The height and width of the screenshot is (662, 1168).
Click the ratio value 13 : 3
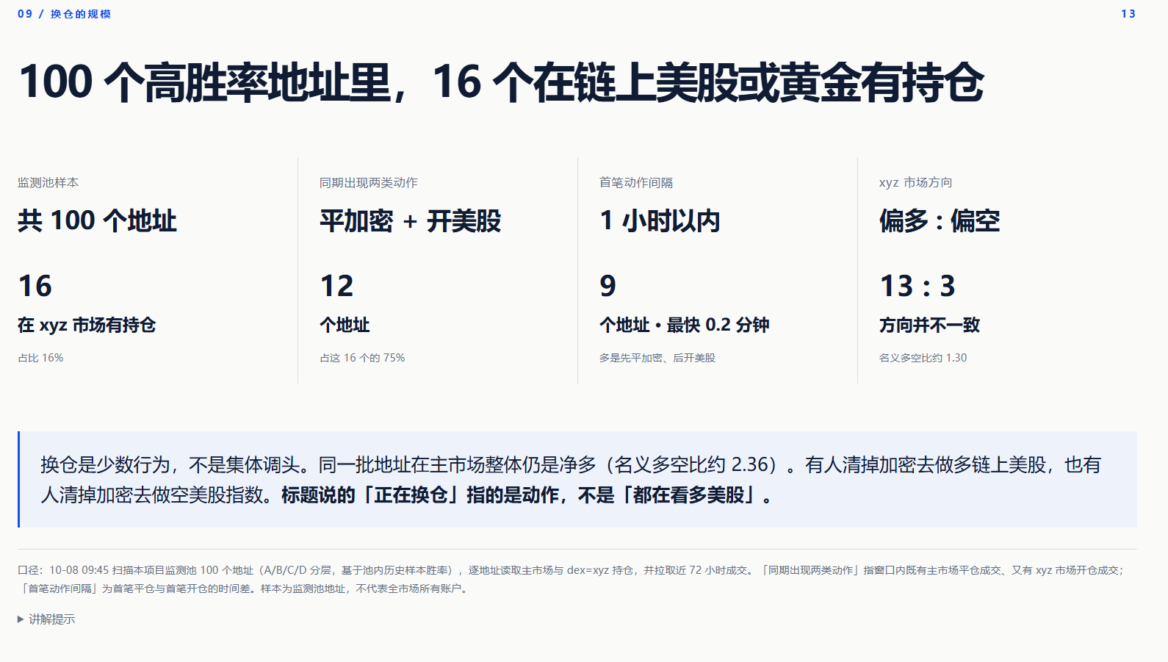tap(918, 286)
